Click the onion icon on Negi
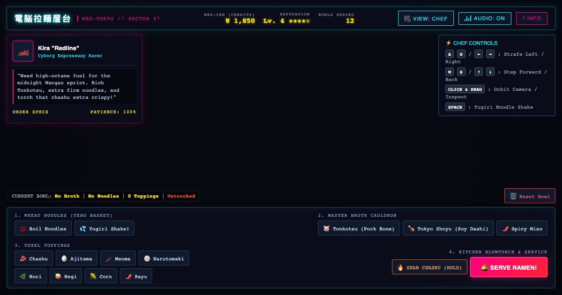This screenshot has height=295, width=562. pos(58,276)
